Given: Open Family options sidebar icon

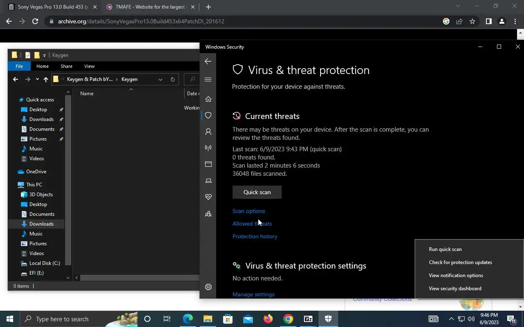Looking at the screenshot, I should pyautogui.click(x=208, y=214).
